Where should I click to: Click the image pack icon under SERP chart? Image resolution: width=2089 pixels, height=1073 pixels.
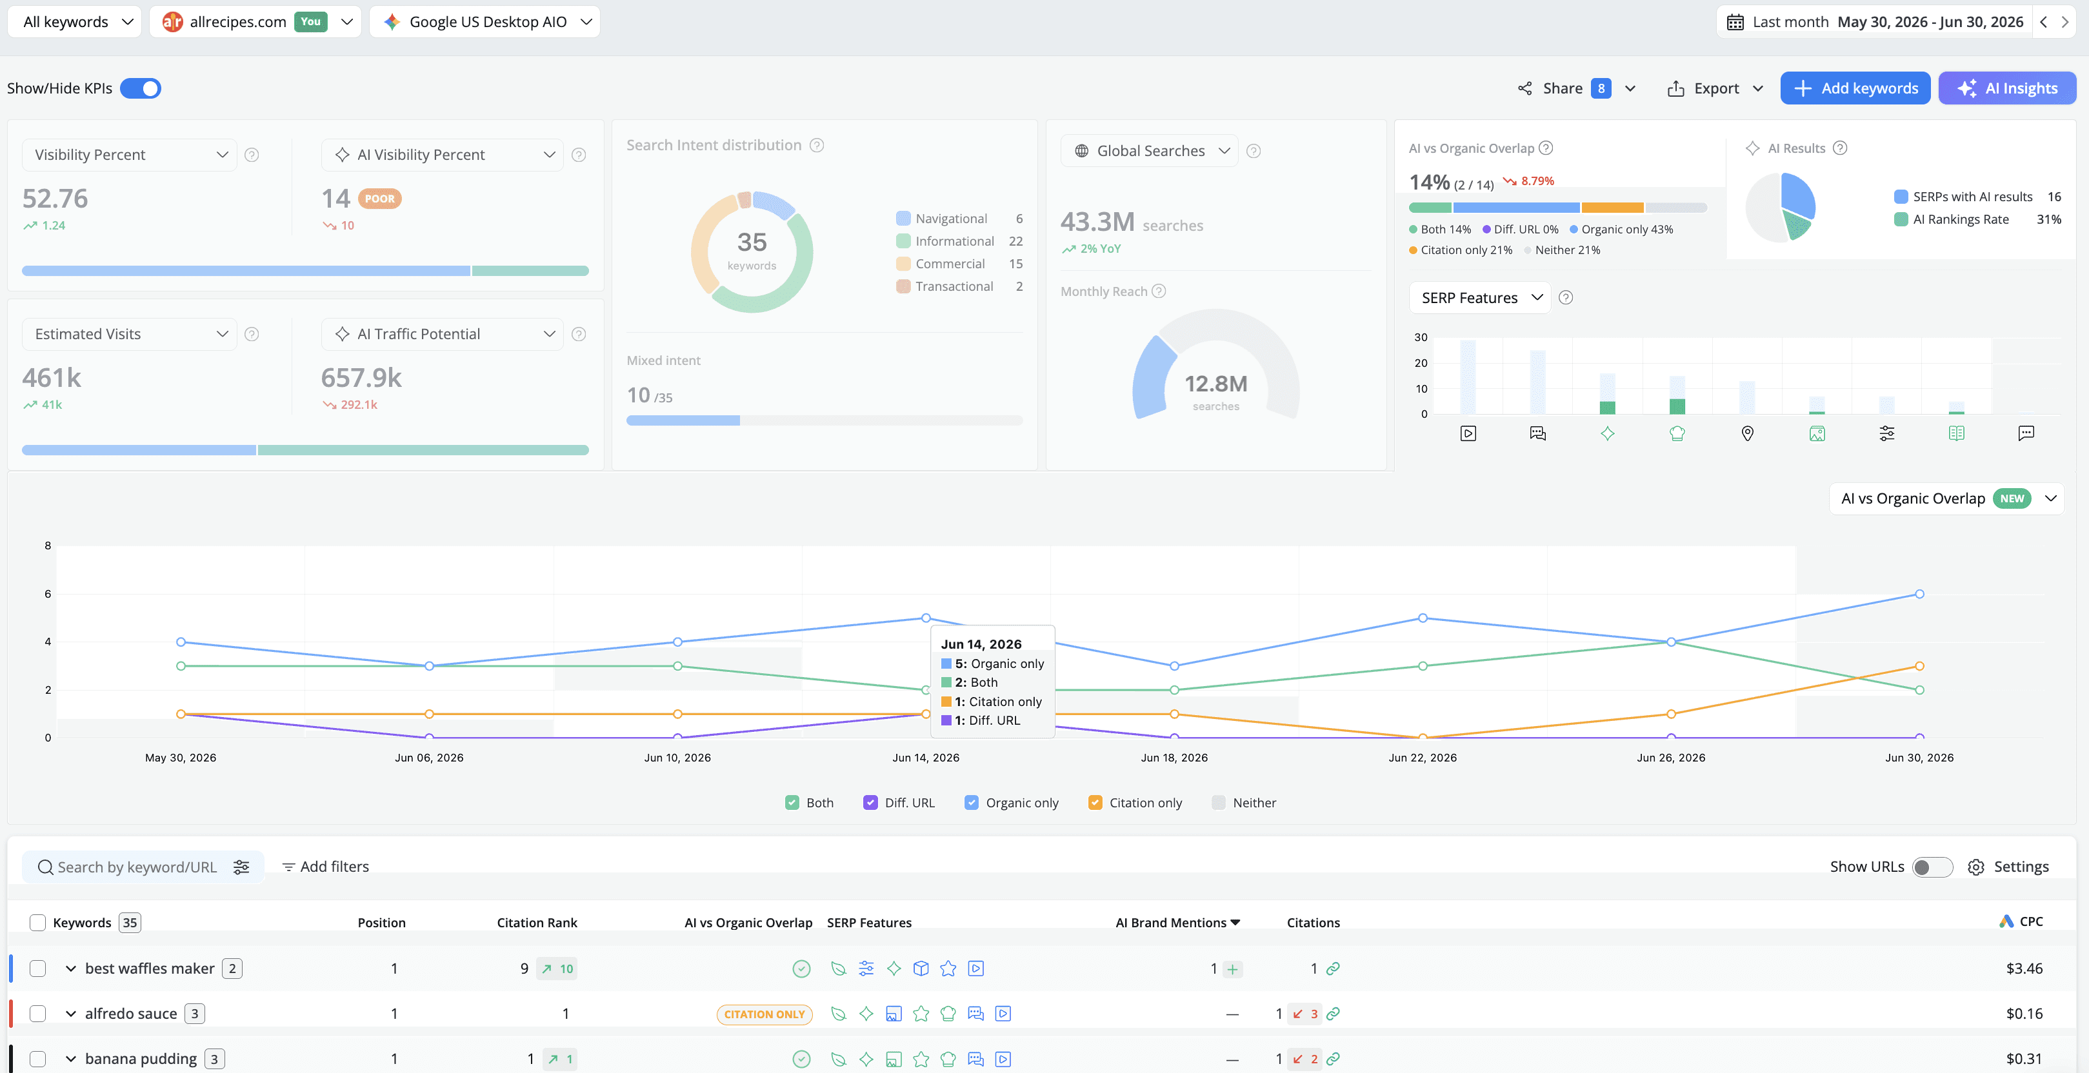coord(1817,433)
